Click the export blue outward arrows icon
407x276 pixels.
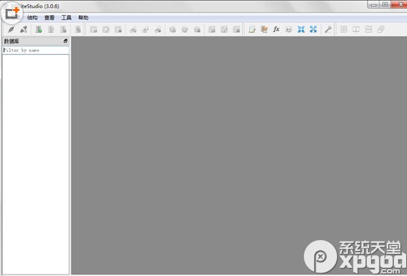314,29
